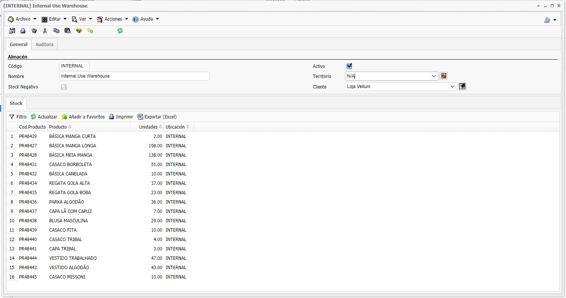Enable the Stock Negativo checkbox

(x=64, y=87)
